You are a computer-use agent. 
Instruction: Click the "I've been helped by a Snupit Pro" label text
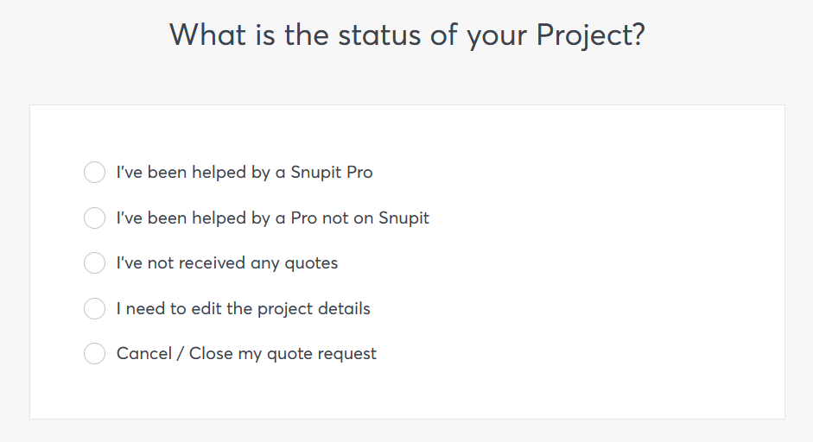point(245,173)
